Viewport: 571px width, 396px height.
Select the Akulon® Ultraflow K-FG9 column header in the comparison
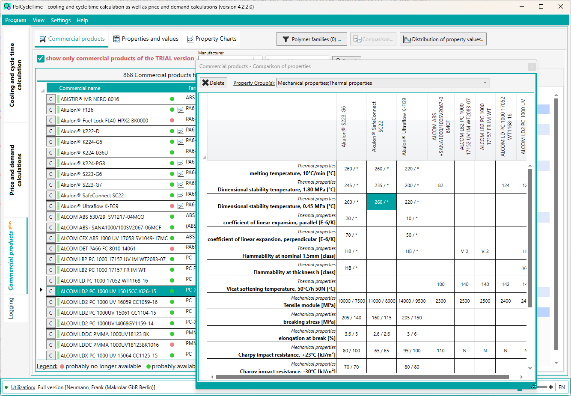(412, 127)
